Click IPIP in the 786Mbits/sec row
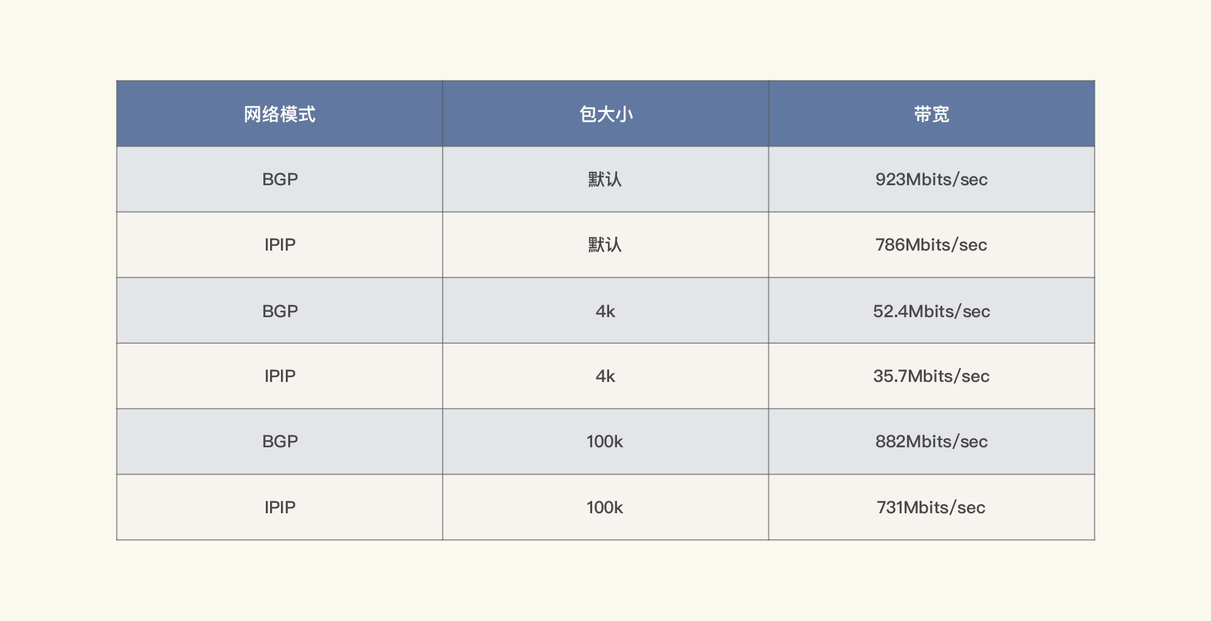Viewport: 1211px width, 621px height. pos(280,245)
